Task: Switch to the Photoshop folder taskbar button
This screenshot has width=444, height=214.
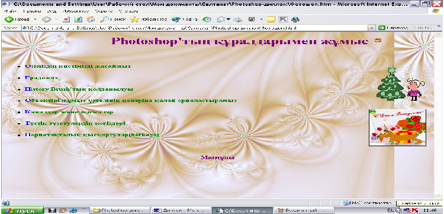Action: 120,210
